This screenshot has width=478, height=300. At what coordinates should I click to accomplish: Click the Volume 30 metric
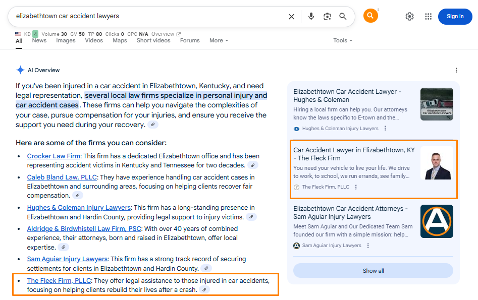pyautogui.click(x=55, y=34)
